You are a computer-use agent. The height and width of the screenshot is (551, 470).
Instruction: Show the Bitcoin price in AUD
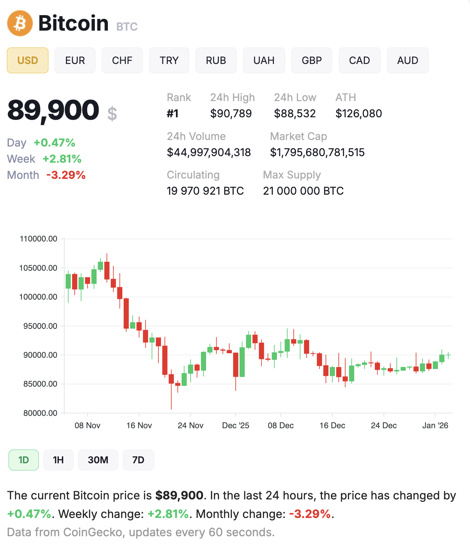(x=407, y=60)
